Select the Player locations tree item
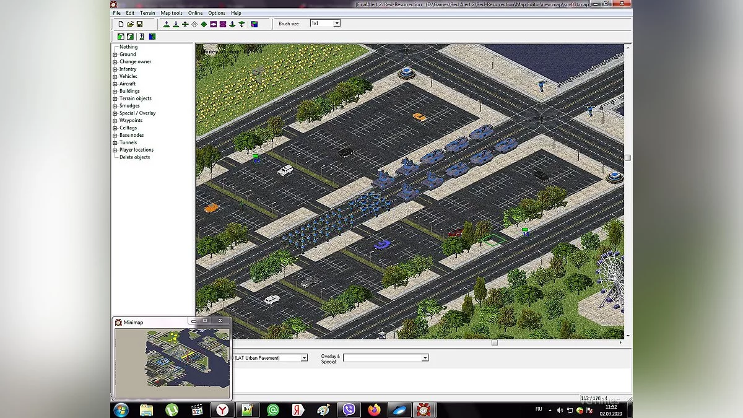The image size is (743, 418). (x=136, y=150)
